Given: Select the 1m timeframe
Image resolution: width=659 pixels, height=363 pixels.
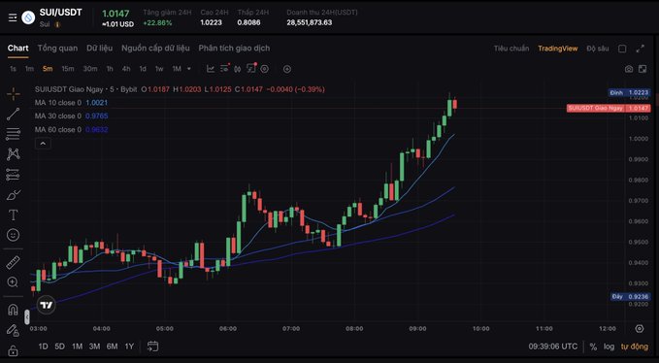Looking at the screenshot, I should [29, 69].
